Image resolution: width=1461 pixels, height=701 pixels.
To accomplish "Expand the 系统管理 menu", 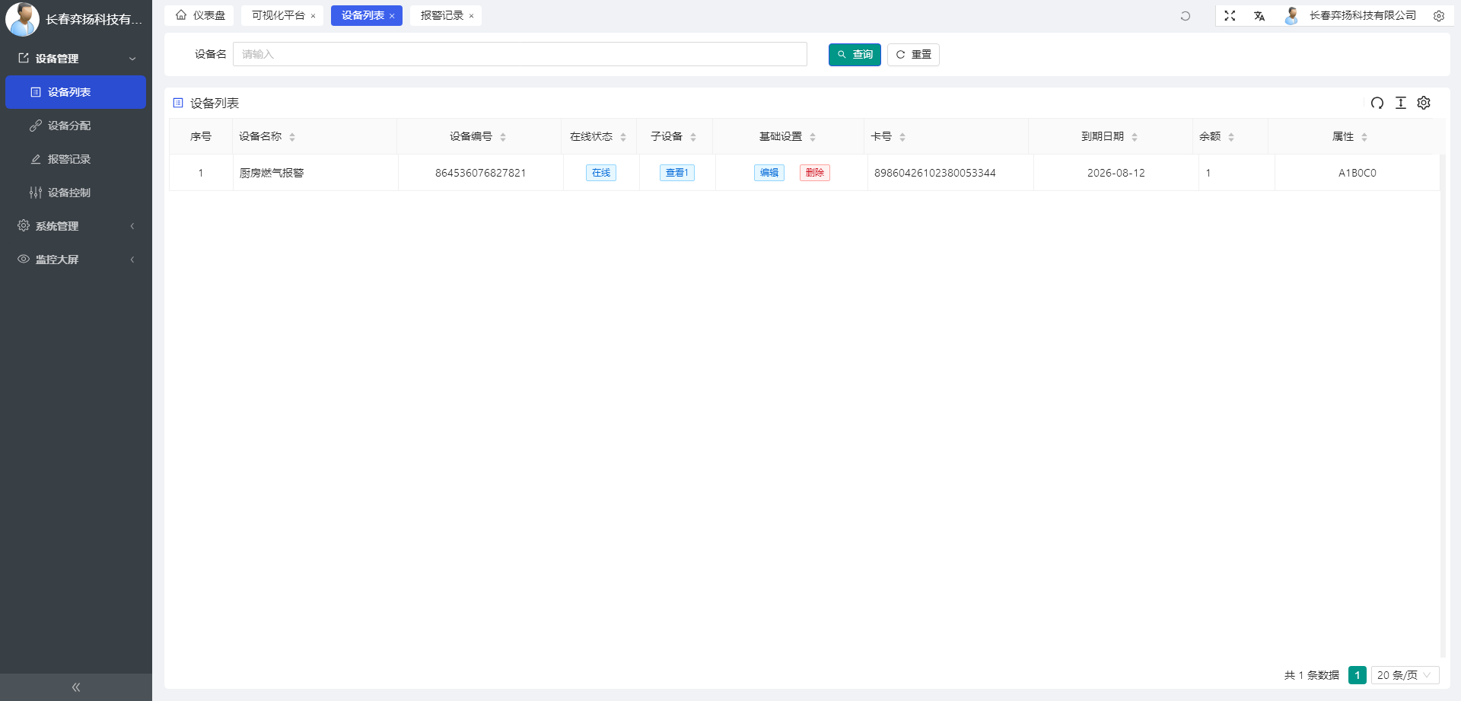I will click(75, 226).
